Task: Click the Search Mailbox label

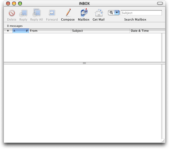Action: (x=135, y=20)
